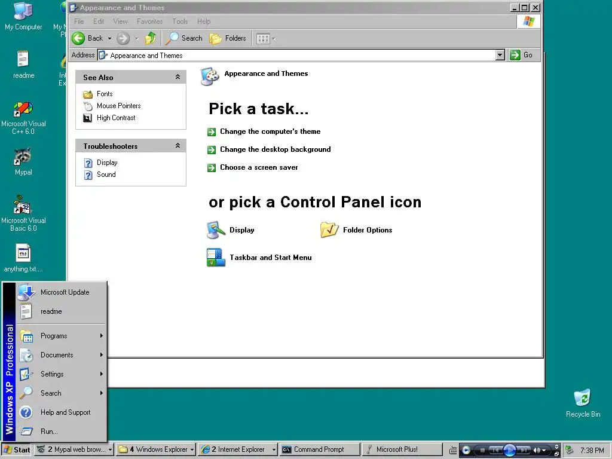Click the Start button
The image size is (612, 459).
17,449
